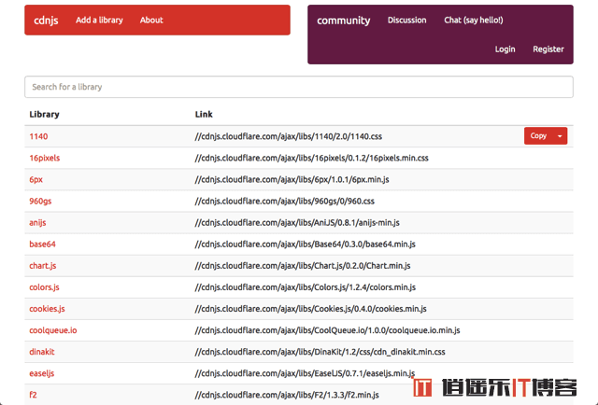Viewport: 598px width, 405px height.
Task: Copy the 1140 library link
Action: (538, 136)
